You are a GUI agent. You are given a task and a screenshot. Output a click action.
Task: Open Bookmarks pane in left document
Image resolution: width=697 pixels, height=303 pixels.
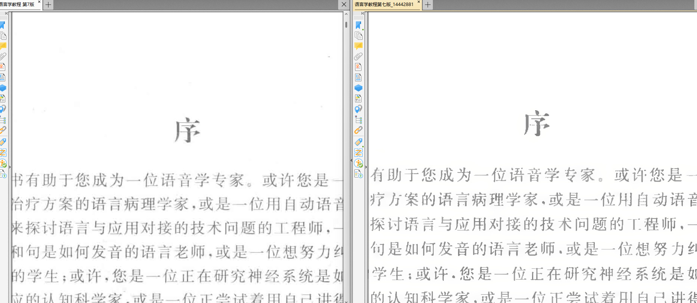3,25
